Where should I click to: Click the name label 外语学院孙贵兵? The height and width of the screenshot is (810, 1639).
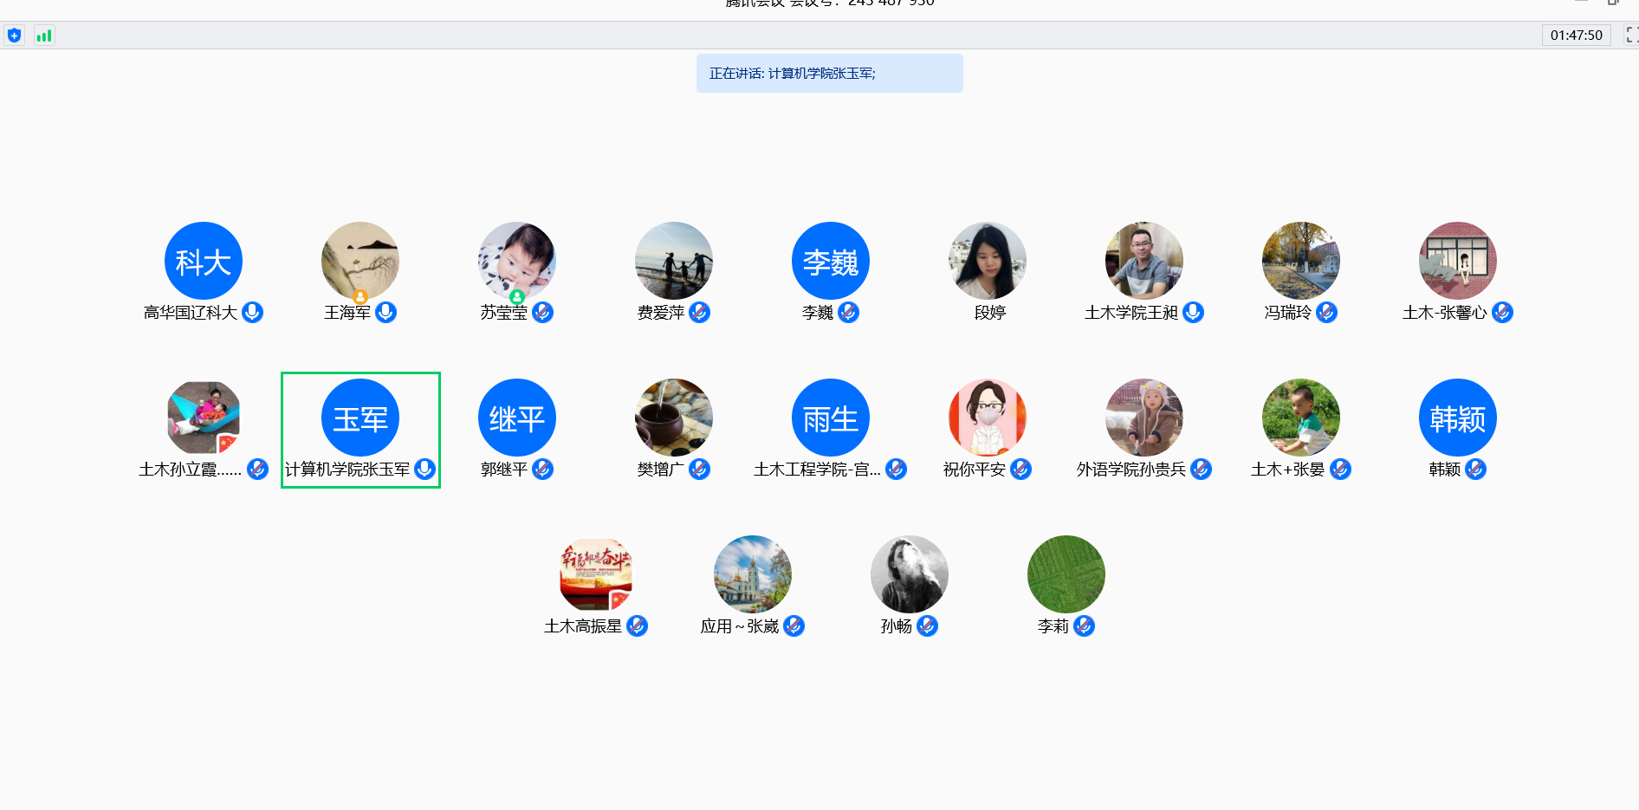pyautogui.click(x=1130, y=470)
